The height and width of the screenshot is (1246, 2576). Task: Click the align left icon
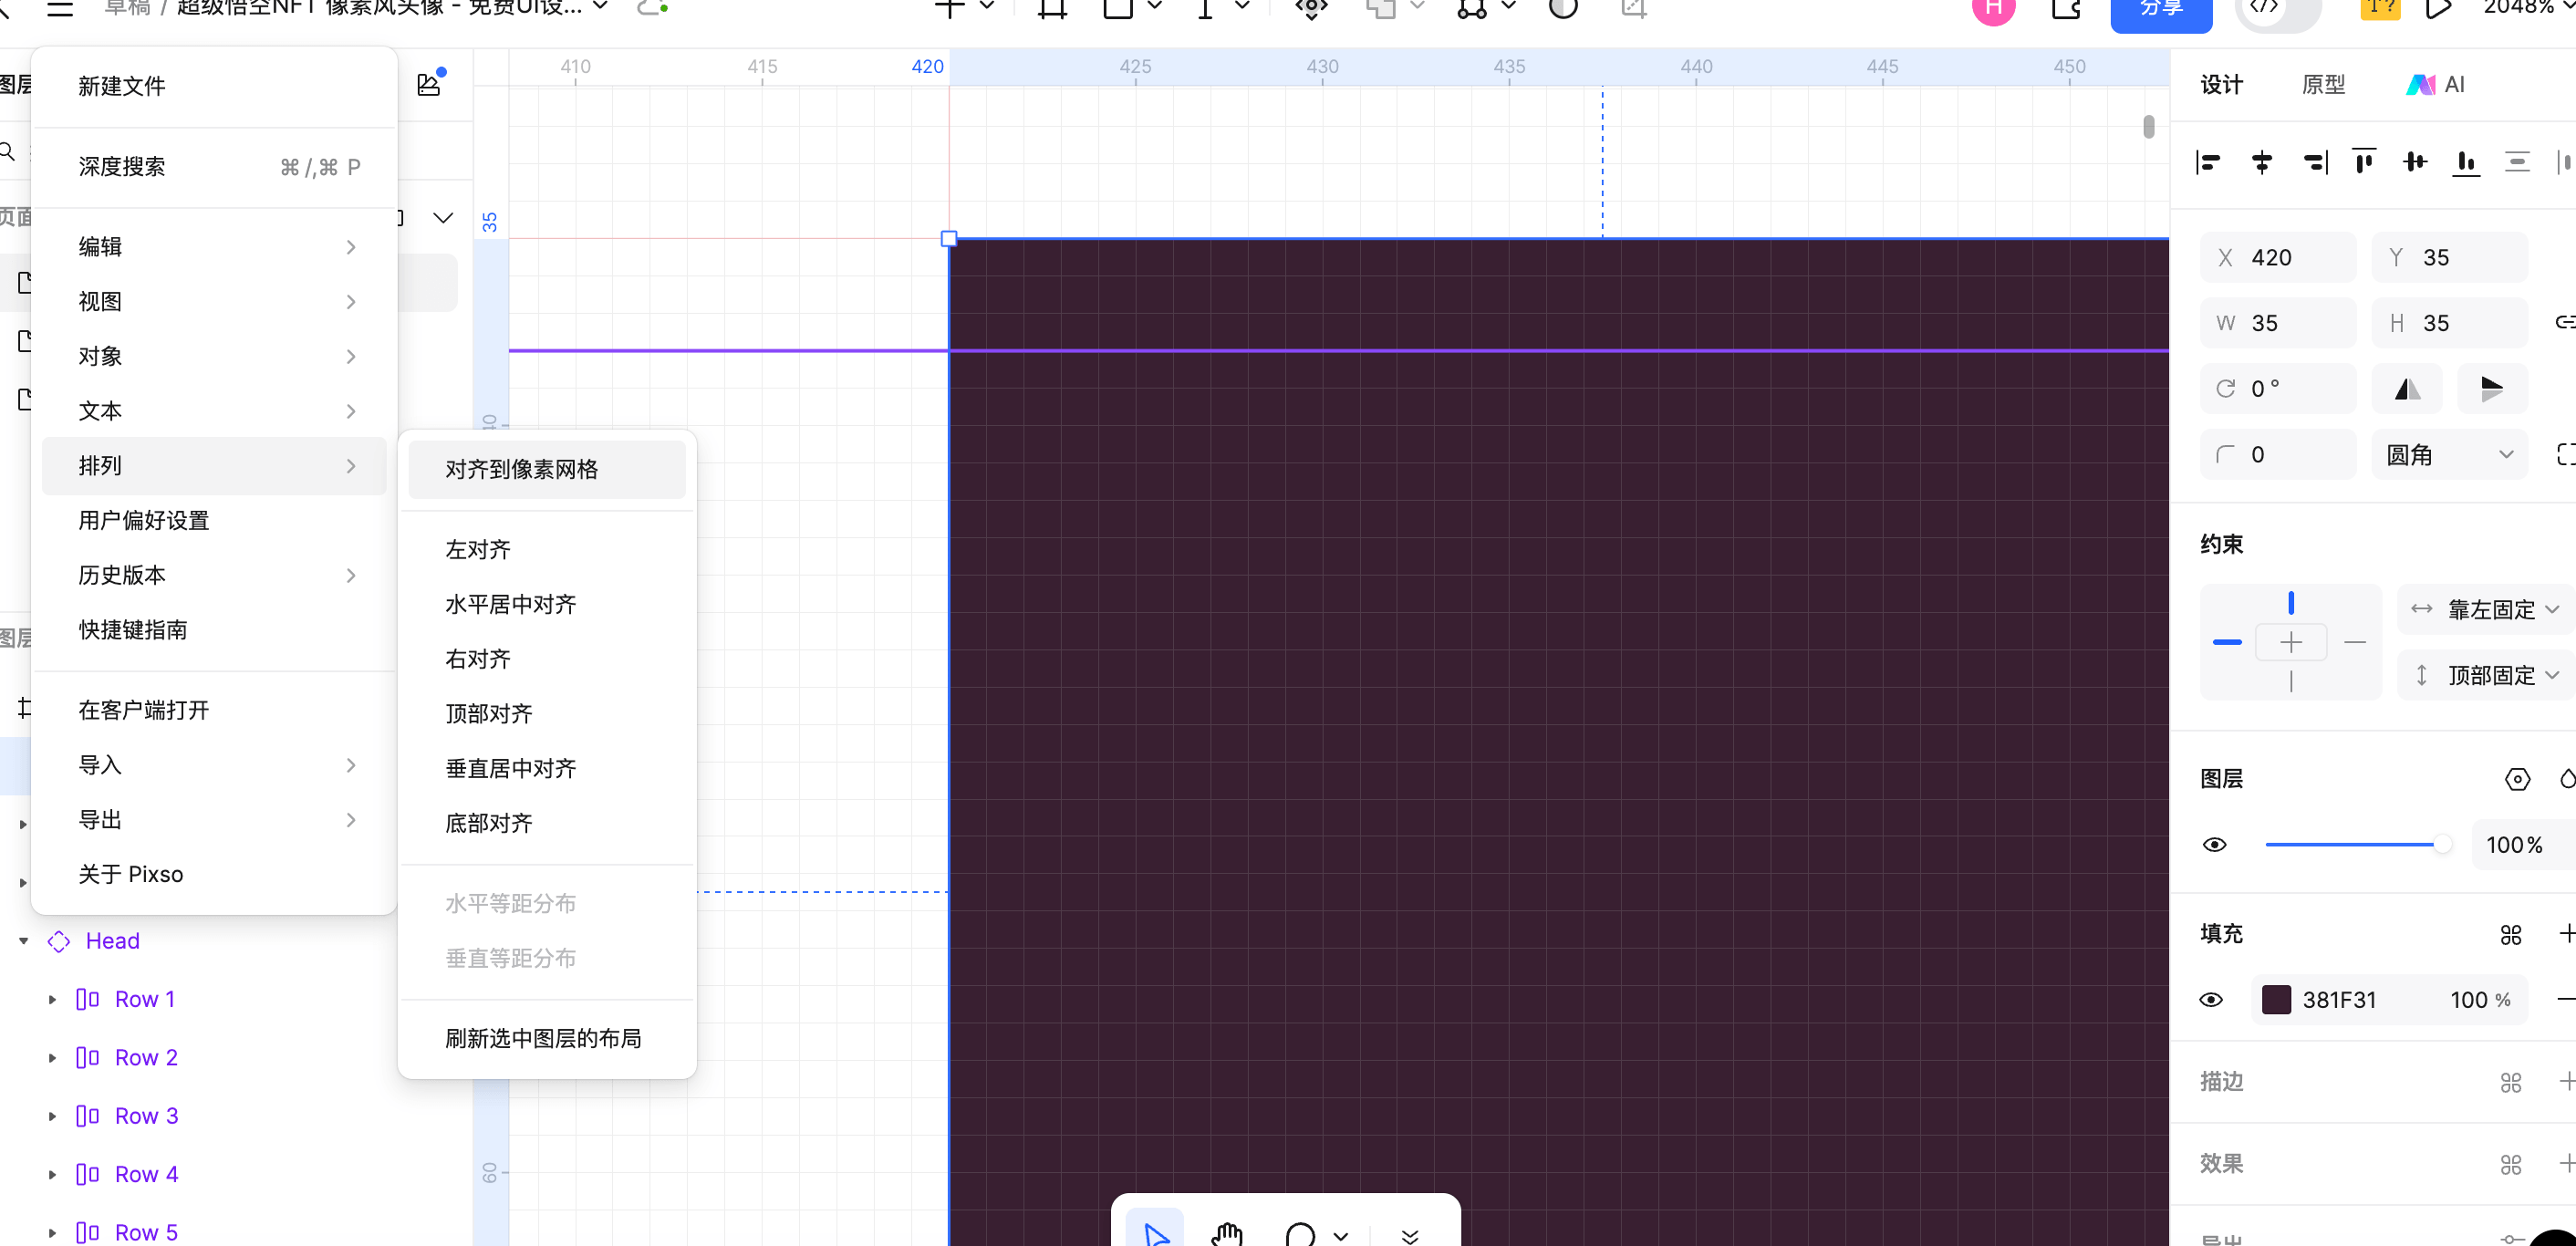pyautogui.click(x=2208, y=162)
